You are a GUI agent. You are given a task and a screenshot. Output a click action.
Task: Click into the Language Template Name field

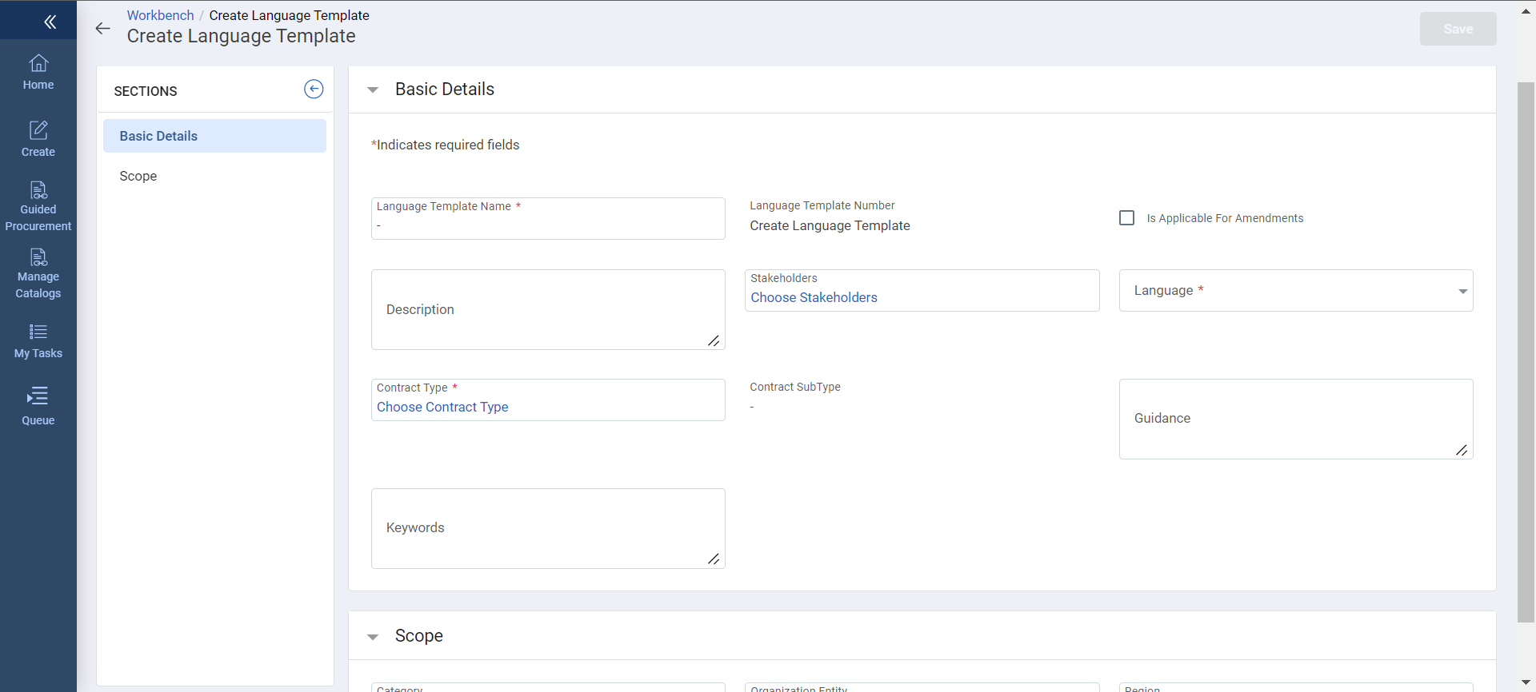click(548, 225)
